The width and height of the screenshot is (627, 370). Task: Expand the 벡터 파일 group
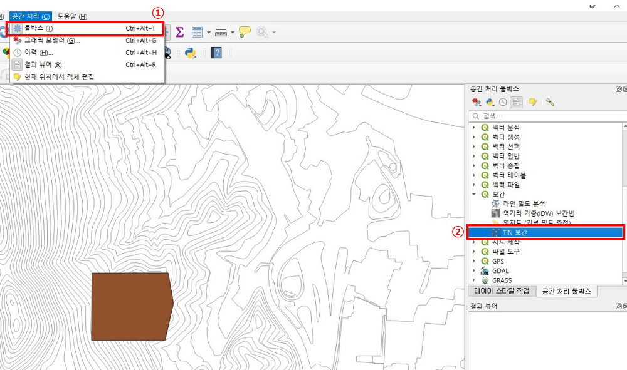point(474,185)
